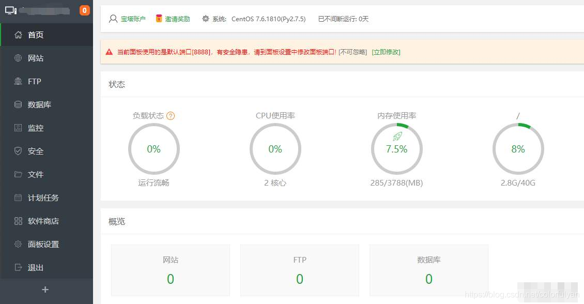
Task: Click the help question mark beside 负载状态
Action: point(171,116)
